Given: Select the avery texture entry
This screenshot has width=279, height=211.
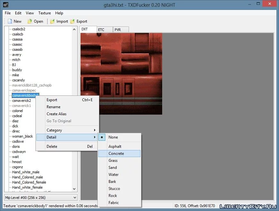Looking at the screenshot, I should (17, 55).
